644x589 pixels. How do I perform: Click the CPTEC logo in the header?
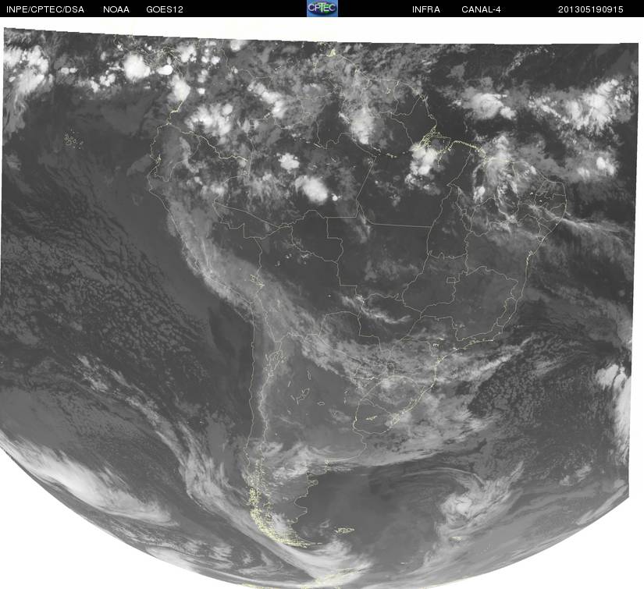tap(322, 9)
